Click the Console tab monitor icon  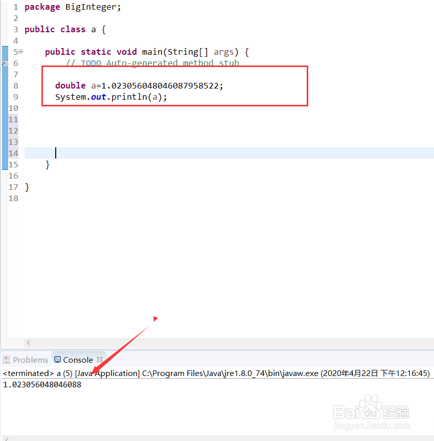[x=57, y=360]
